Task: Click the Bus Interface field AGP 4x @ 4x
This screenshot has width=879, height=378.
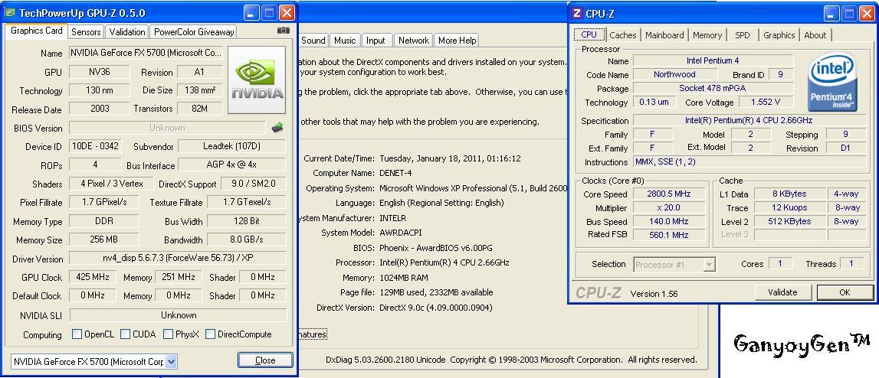Action: (231, 165)
